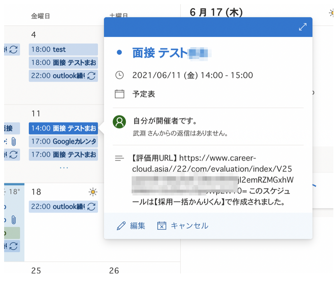This screenshot has height=281, width=334.
Task: Click the notes icon beside the 評価用URL description
Action: click(119, 158)
